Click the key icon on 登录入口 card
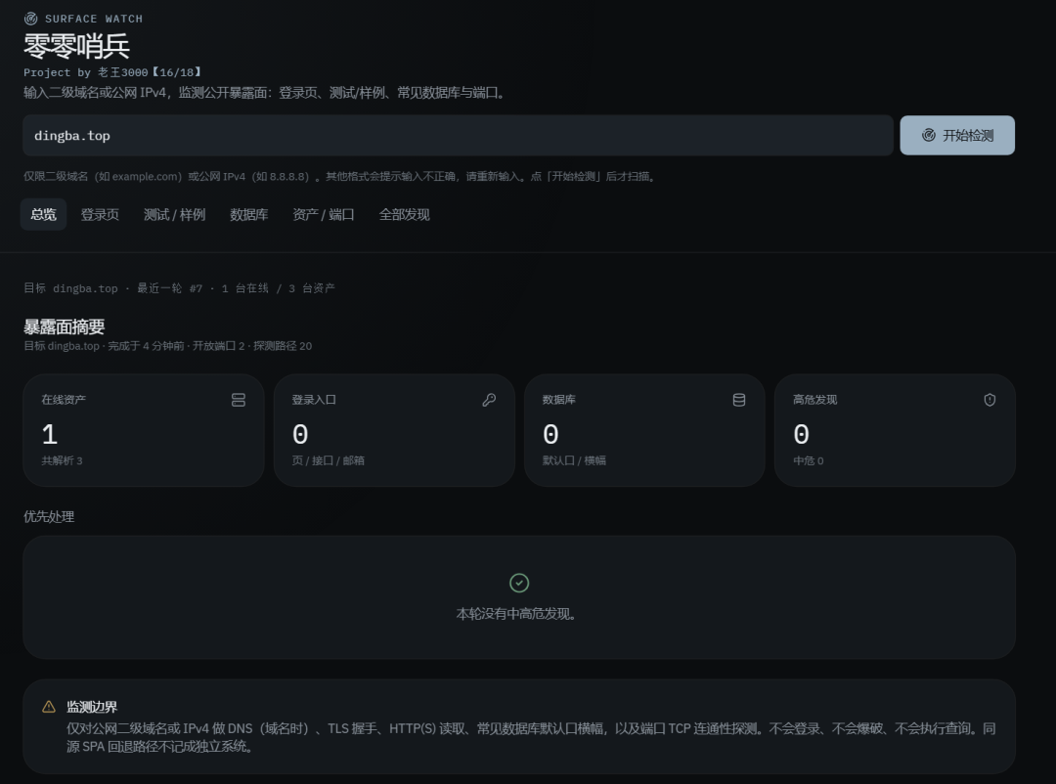Screen dimensions: 1056x784 click(x=489, y=400)
